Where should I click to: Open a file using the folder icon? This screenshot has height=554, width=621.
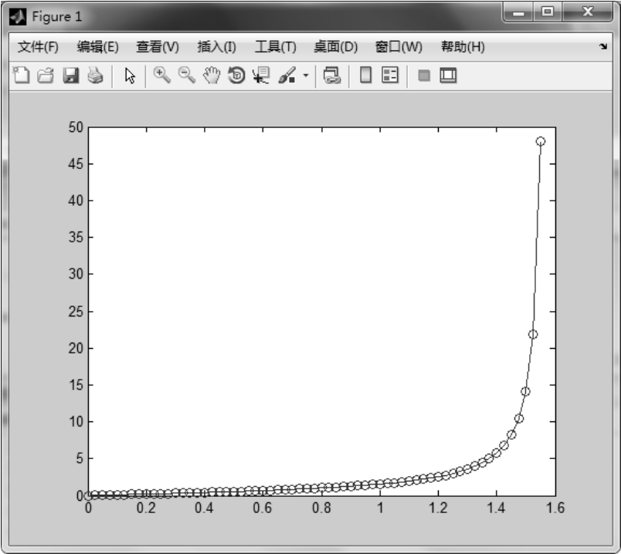pos(46,76)
